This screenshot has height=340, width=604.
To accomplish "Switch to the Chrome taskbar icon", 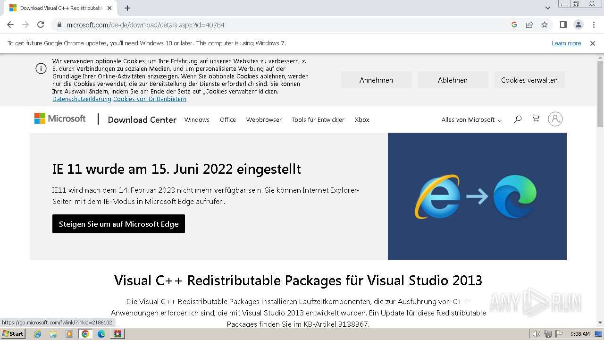I will click(85, 334).
